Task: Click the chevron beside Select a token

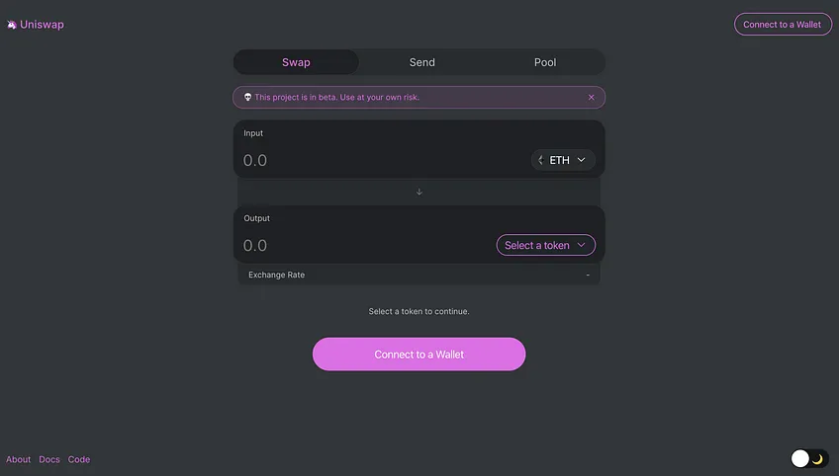Action: click(x=581, y=245)
